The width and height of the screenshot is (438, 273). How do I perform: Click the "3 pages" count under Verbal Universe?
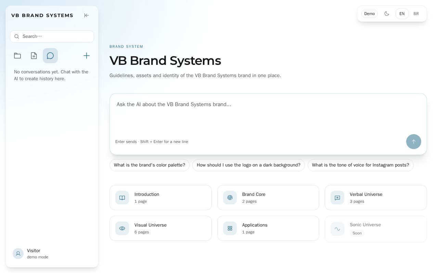(x=357, y=201)
